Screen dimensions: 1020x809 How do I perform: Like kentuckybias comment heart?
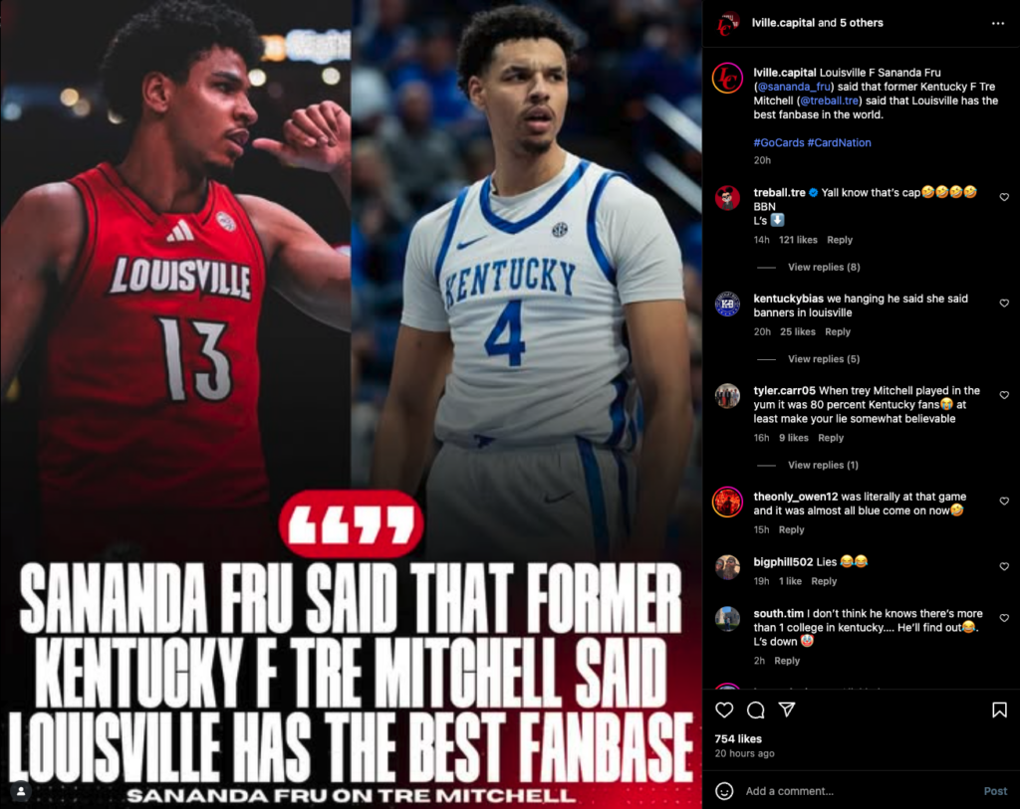pyautogui.click(x=1004, y=303)
